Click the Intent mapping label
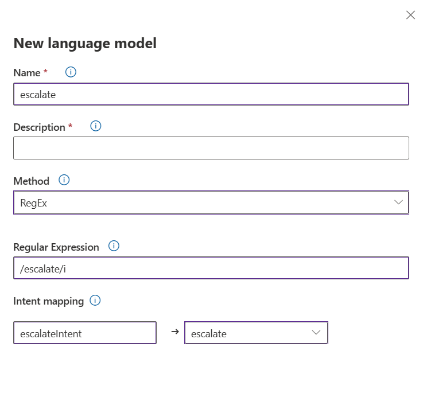 pyautogui.click(x=48, y=301)
